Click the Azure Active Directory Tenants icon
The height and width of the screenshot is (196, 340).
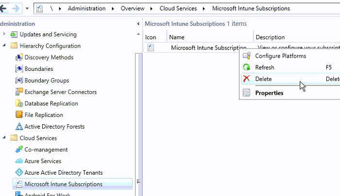coord(19,172)
